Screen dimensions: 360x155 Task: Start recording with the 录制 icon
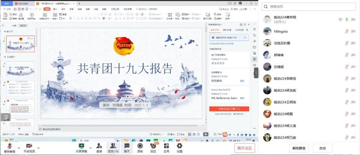pyautogui.click(x=140, y=146)
